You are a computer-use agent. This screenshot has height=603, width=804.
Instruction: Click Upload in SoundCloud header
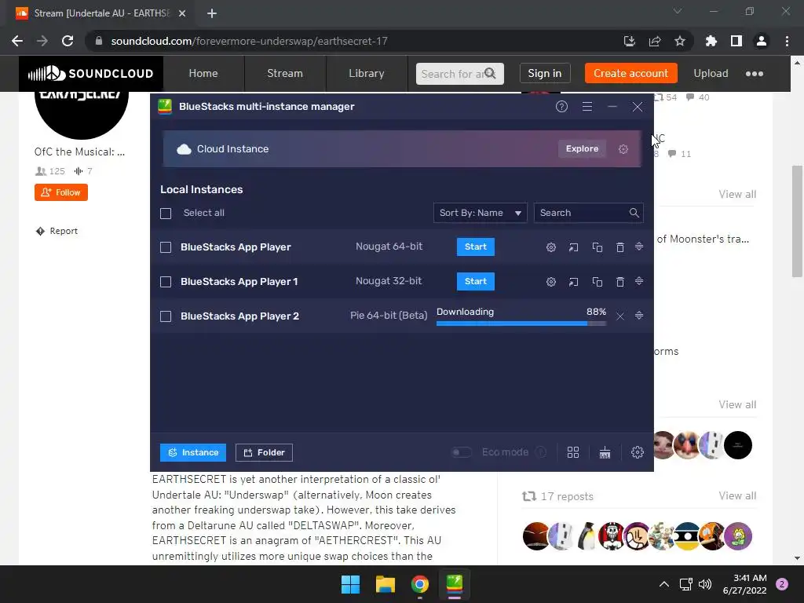tap(711, 73)
